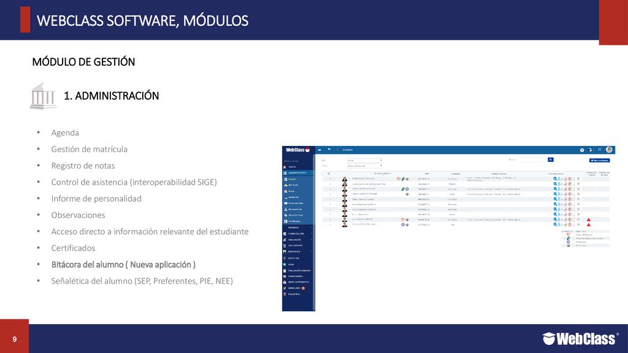Open USO DOCENTE in the sidebar
Screen dimensions: 628x353
pyautogui.click(x=295, y=246)
